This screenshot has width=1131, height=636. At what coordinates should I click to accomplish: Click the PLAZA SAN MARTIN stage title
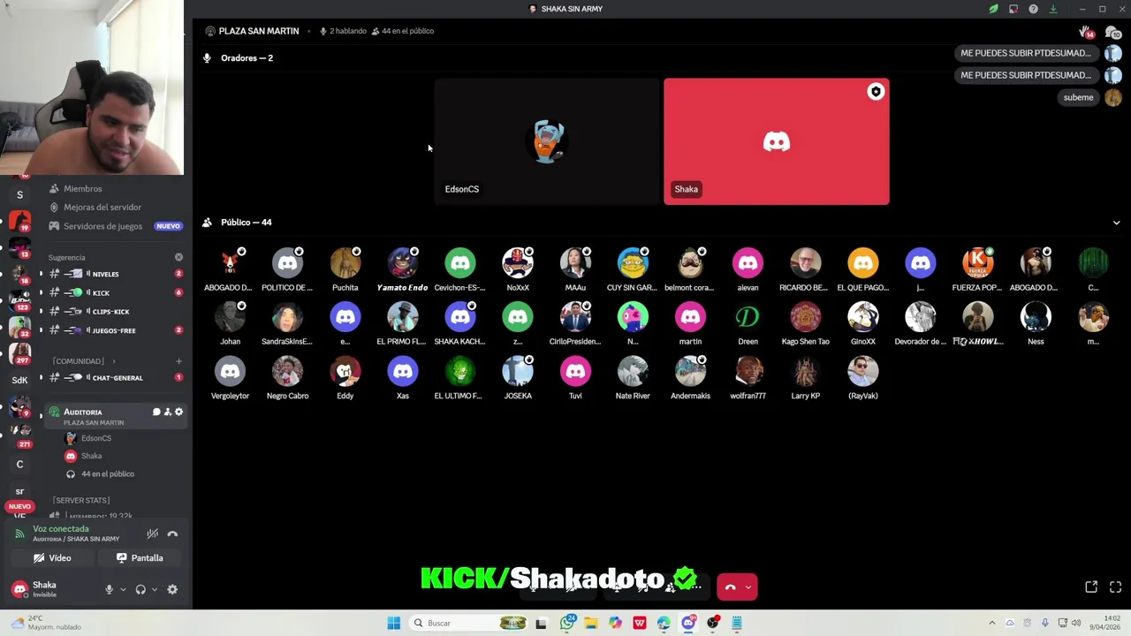[259, 31]
